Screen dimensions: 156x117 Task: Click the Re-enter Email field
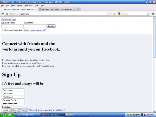(x=13, y=100)
